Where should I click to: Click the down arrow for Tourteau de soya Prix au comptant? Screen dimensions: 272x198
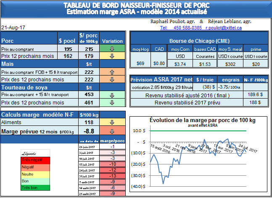112,95
